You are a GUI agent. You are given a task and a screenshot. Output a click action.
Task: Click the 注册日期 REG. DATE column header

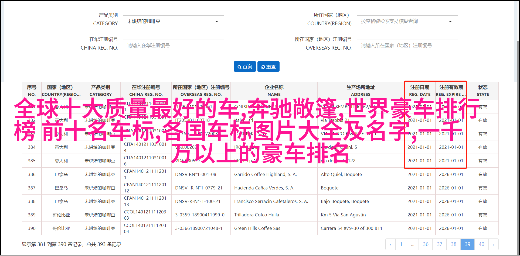click(420, 91)
